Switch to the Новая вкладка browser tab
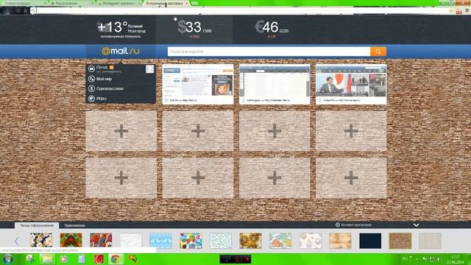This screenshot has width=471, height=265. tap(24, 3)
